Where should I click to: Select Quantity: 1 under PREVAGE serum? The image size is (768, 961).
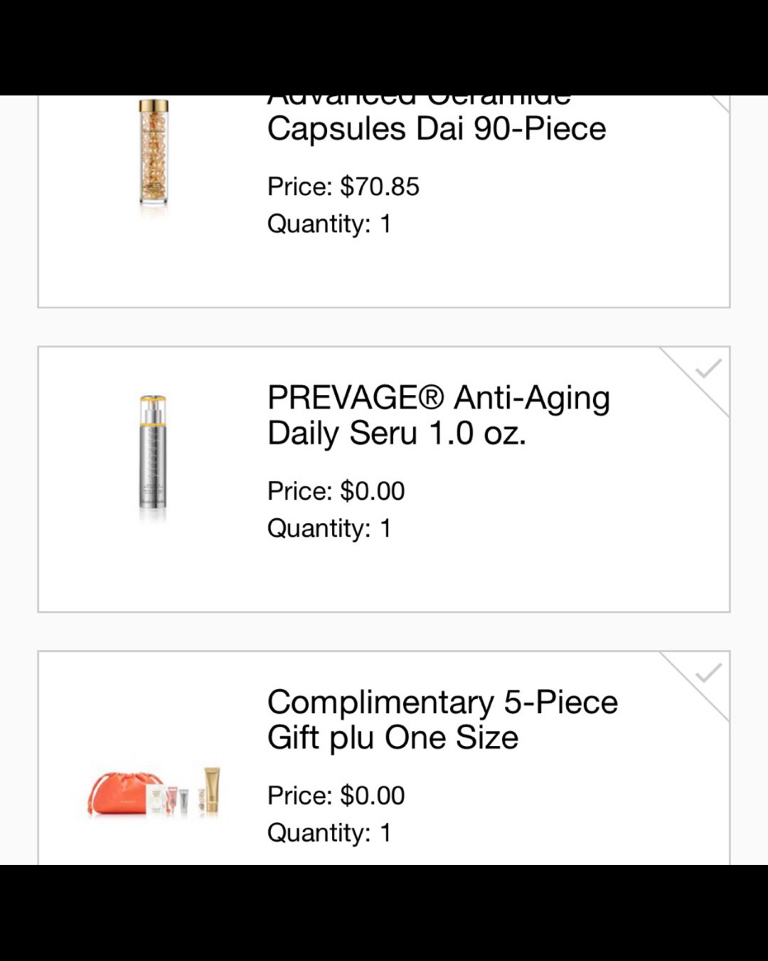(329, 529)
